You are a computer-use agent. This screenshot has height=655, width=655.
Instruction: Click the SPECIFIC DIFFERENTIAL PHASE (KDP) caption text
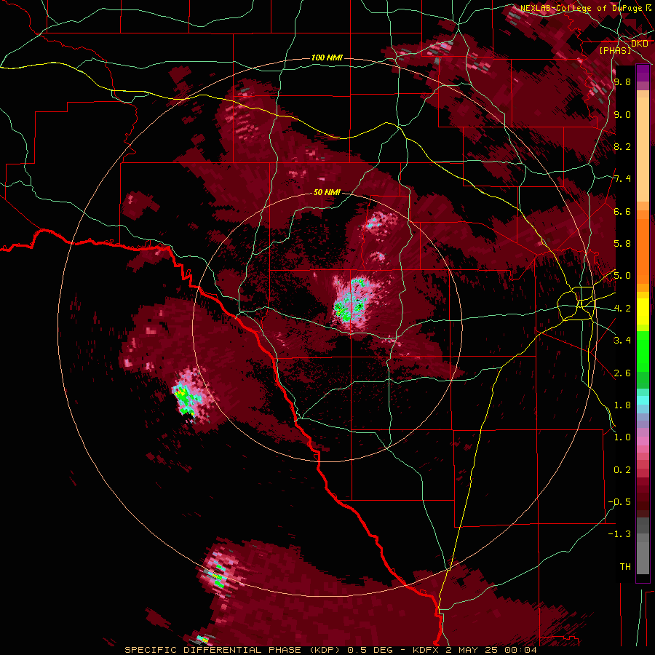pos(233,650)
